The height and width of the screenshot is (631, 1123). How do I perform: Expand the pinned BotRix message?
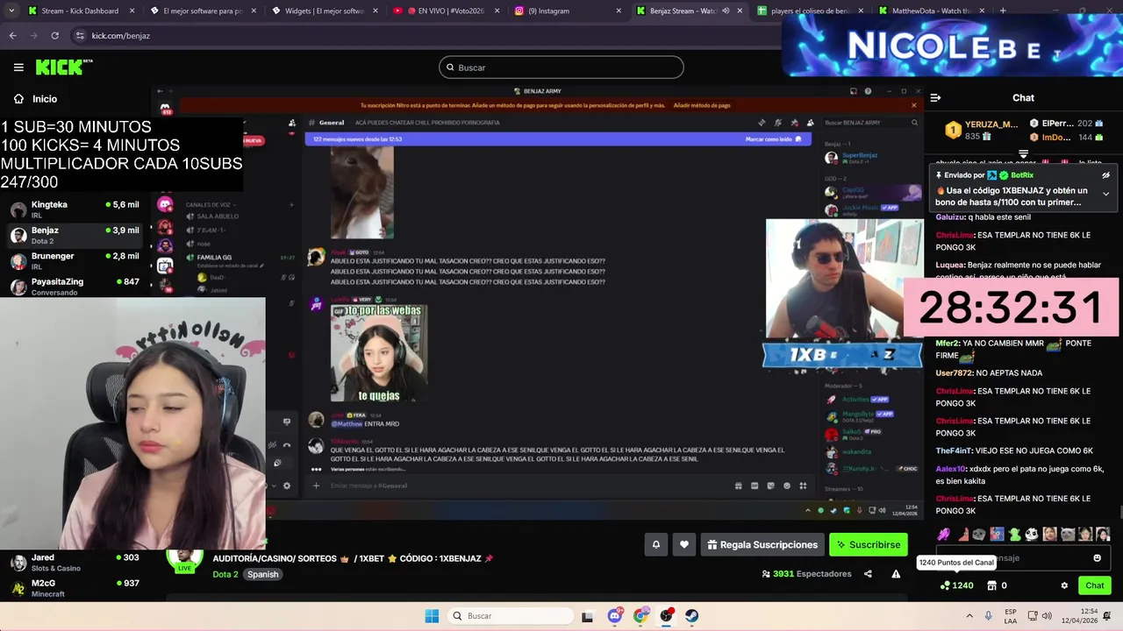point(1105,194)
